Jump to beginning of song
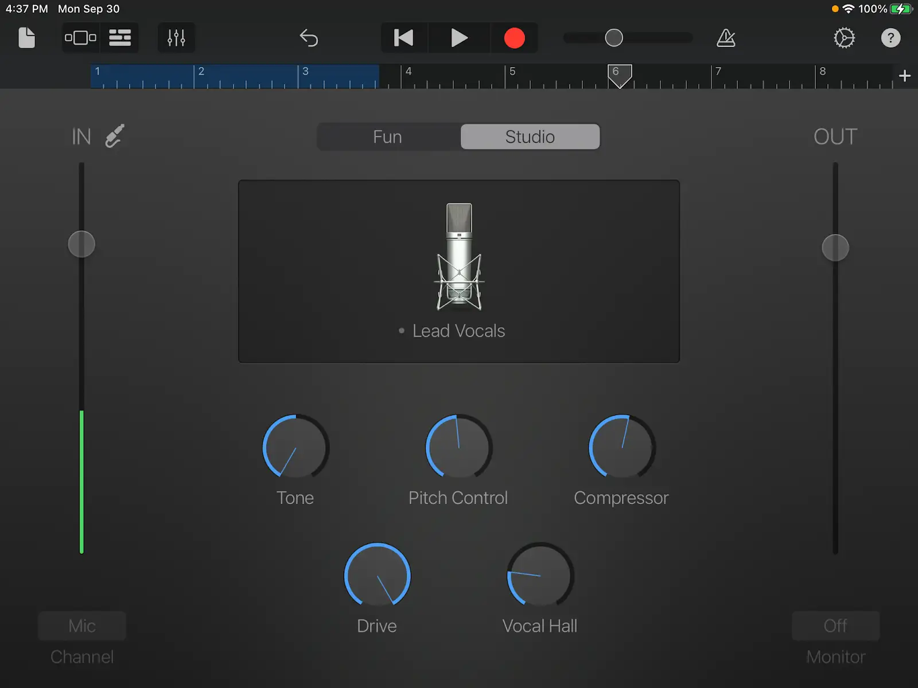Image resolution: width=918 pixels, height=688 pixels. (x=404, y=38)
